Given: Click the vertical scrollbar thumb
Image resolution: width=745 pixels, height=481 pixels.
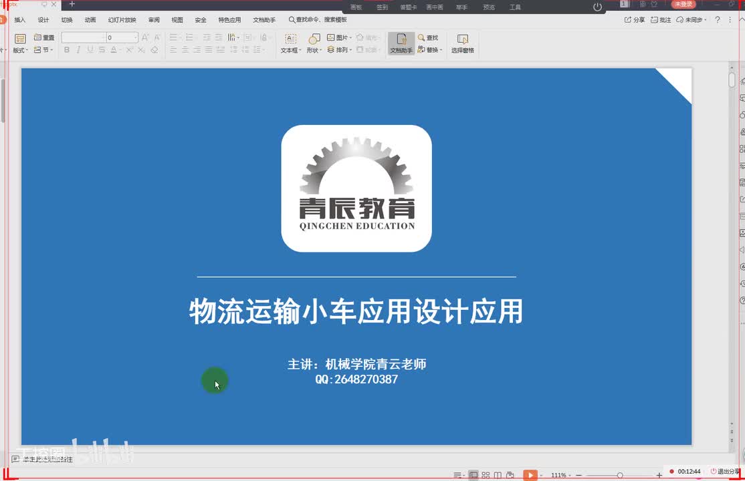Looking at the screenshot, I should point(732,79).
